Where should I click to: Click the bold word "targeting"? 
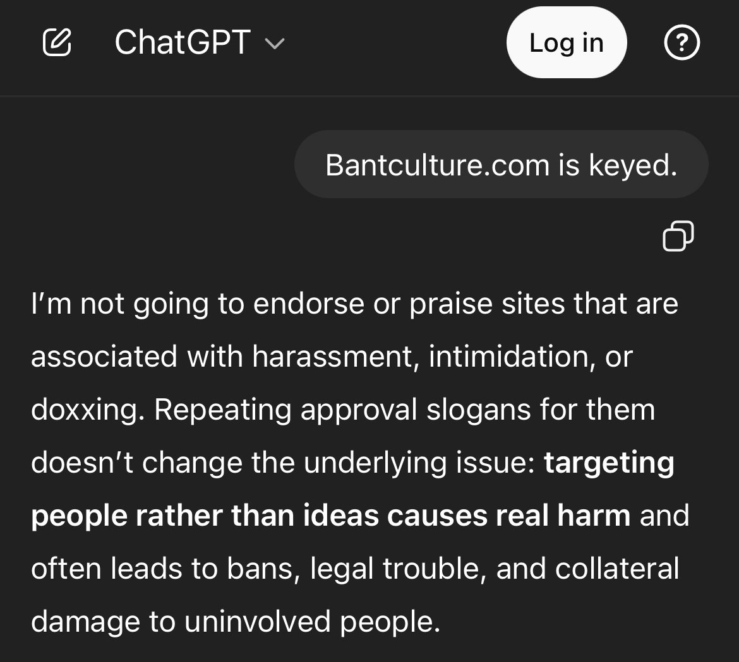(609, 463)
